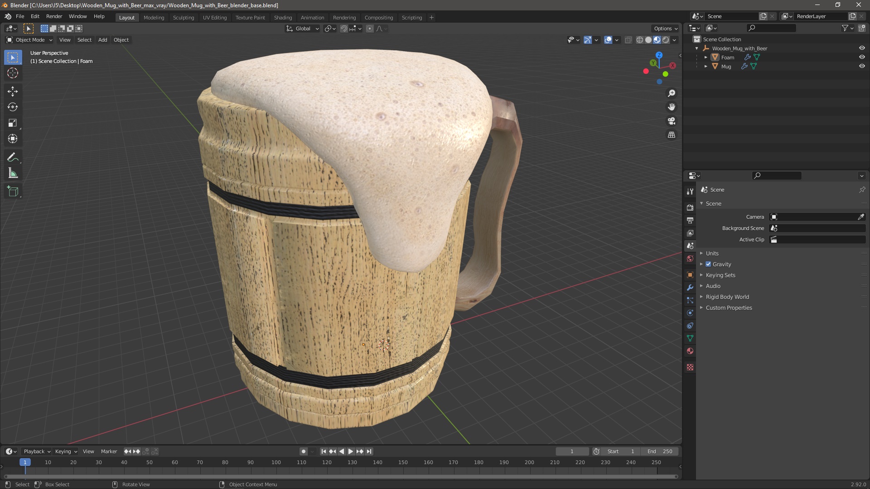Image resolution: width=870 pixels, height=489 pixels.
Task: Select the Add Cube tool
Action: pyautogui.click(x=13, y=192)
